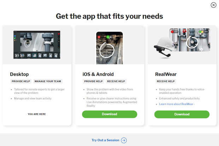Select Provide Help tag under iOS & Android
The height and width of the screenshot is (146, 219).
(x=93, y=81)
